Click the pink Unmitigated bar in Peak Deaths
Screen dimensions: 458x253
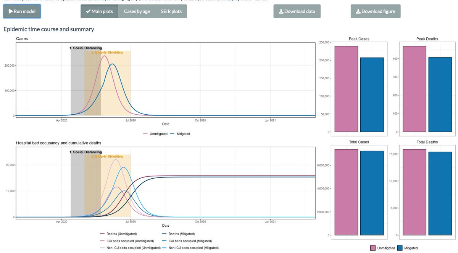415,89
